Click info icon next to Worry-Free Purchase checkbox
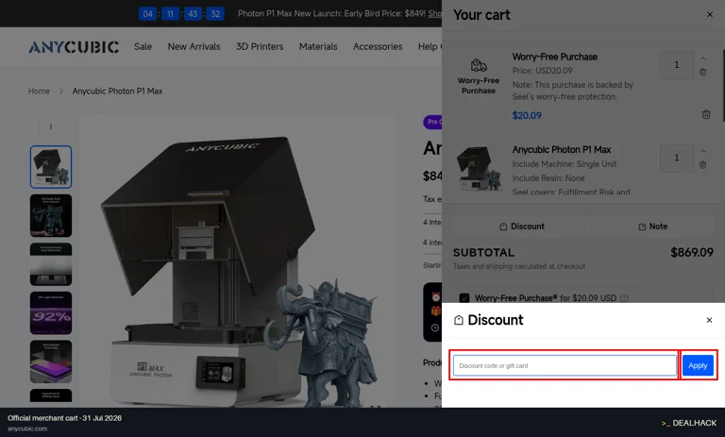Screen dimensions: 725x437 [624, 298]
